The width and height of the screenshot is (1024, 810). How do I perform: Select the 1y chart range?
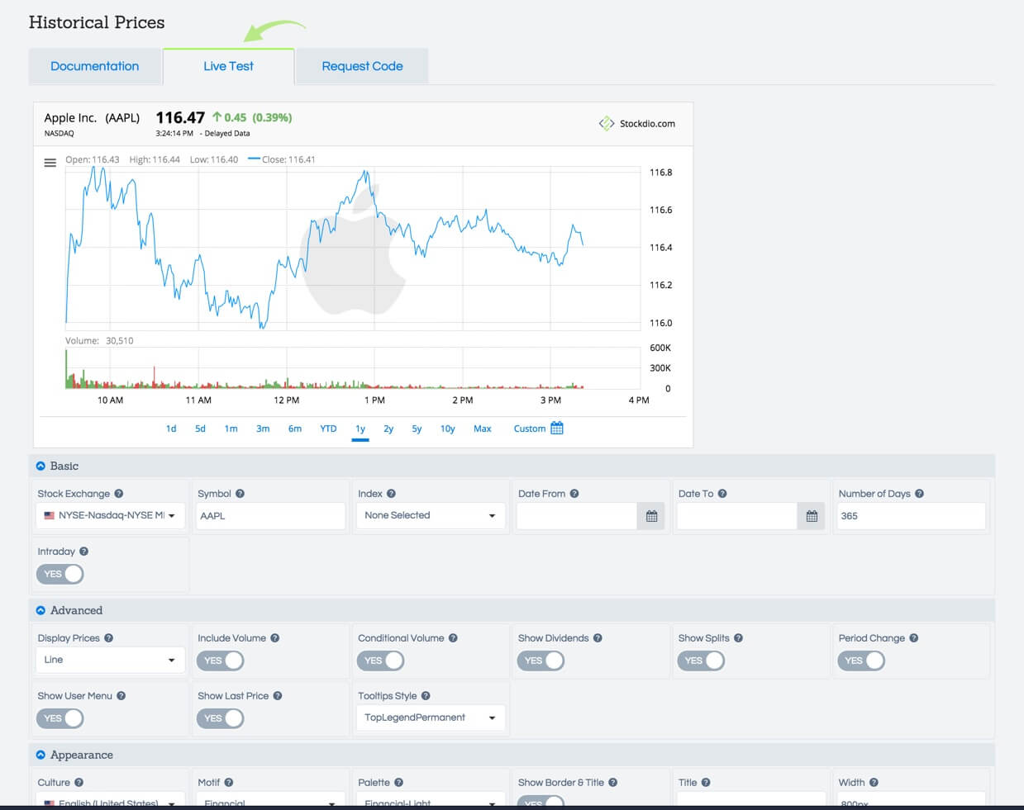point(360,429)
